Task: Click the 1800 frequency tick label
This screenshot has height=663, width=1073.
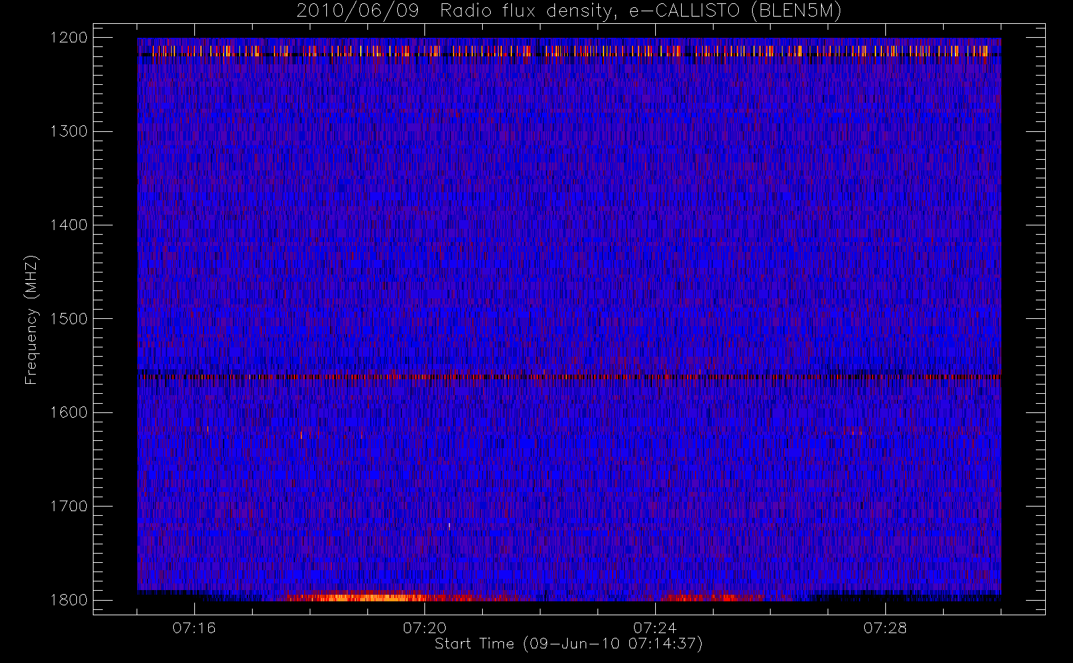Action: [69, 600]
